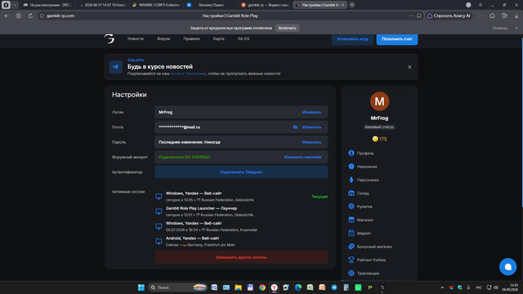The height and width of the screenshot is (294, 523).
Task: Dismiss the news banner with X
Action: pos(409,67)
